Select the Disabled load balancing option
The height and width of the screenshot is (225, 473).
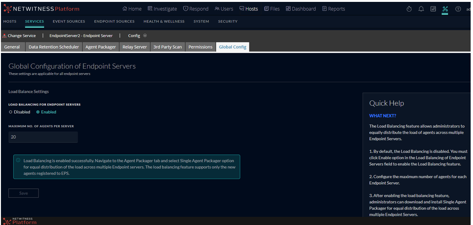point(11,112)
